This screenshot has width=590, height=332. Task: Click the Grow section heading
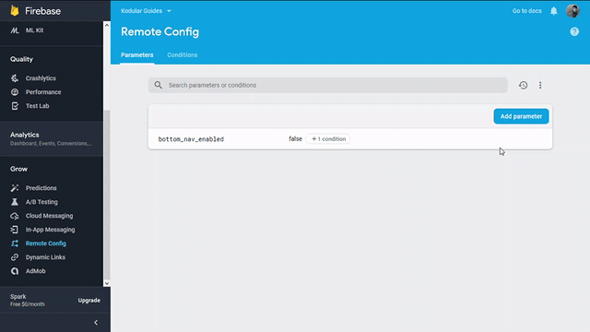(x=18, y=169)
